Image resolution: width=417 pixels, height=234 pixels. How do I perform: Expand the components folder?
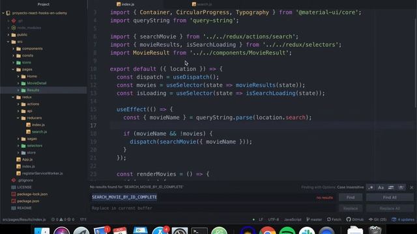[13, 49]
